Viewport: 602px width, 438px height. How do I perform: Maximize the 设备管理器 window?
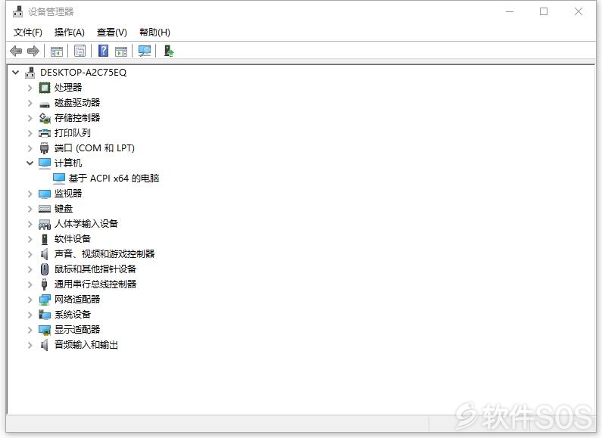[544, 11]
